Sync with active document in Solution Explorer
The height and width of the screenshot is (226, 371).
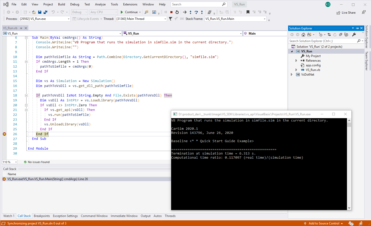329,35
